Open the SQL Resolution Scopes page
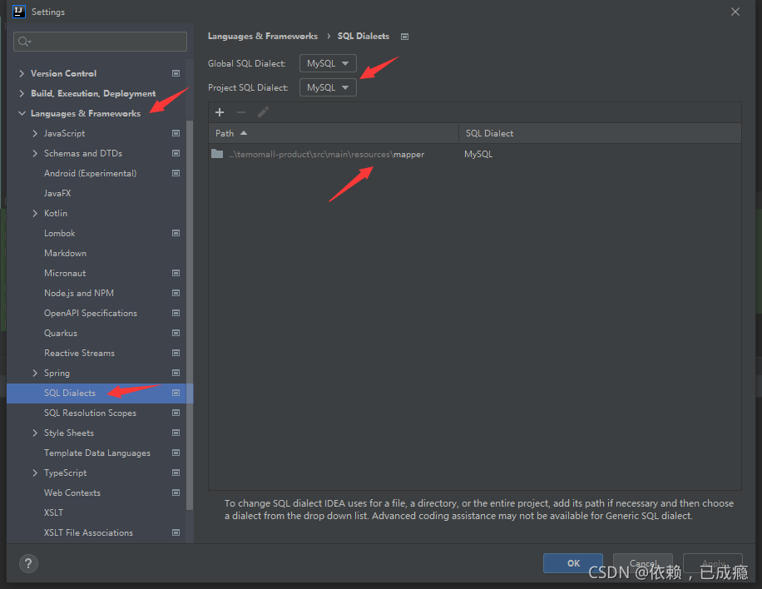Image resolution: width=762 pixels, height=589 pixels. (90, 413)
